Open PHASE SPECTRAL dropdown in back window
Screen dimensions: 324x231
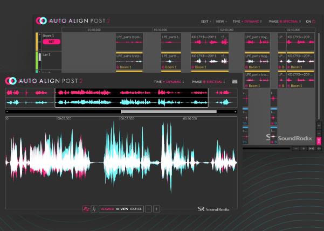[x=285, y=22]
